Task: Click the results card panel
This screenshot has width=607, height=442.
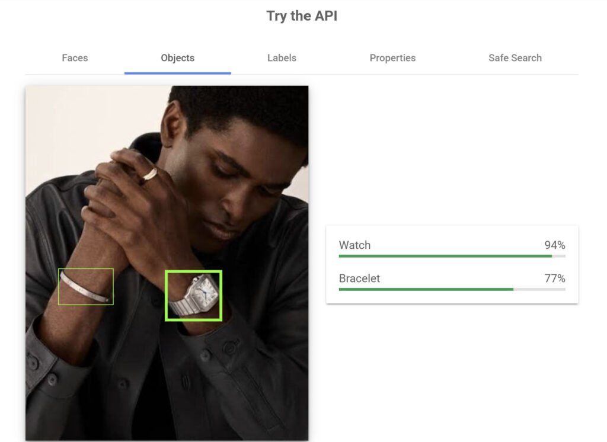Action: tap(452, 265)
